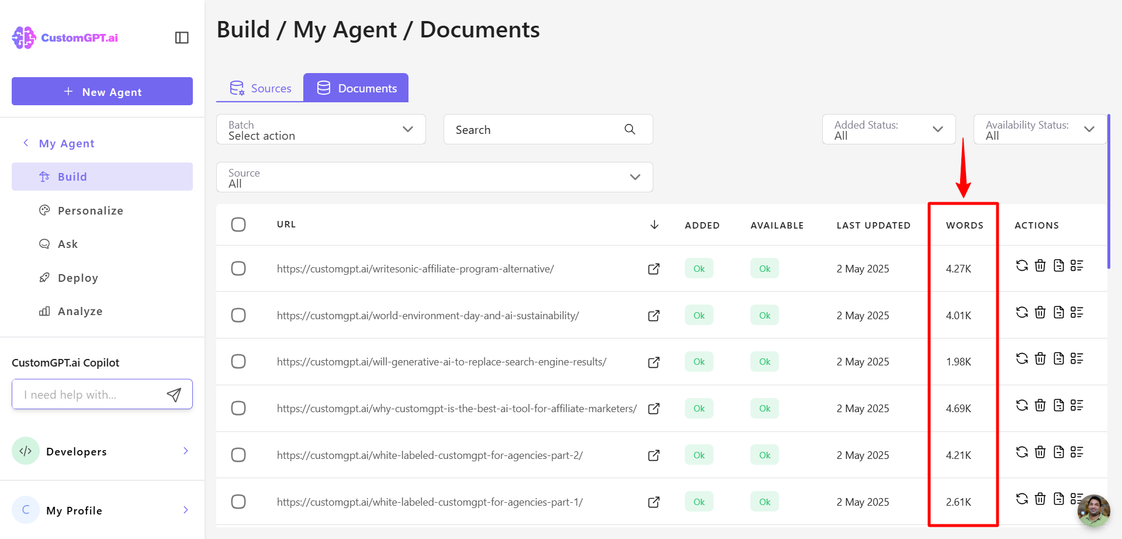The image size is (1122, 539).
Task: Open the Personalize menu item
Action: [102, 210]
